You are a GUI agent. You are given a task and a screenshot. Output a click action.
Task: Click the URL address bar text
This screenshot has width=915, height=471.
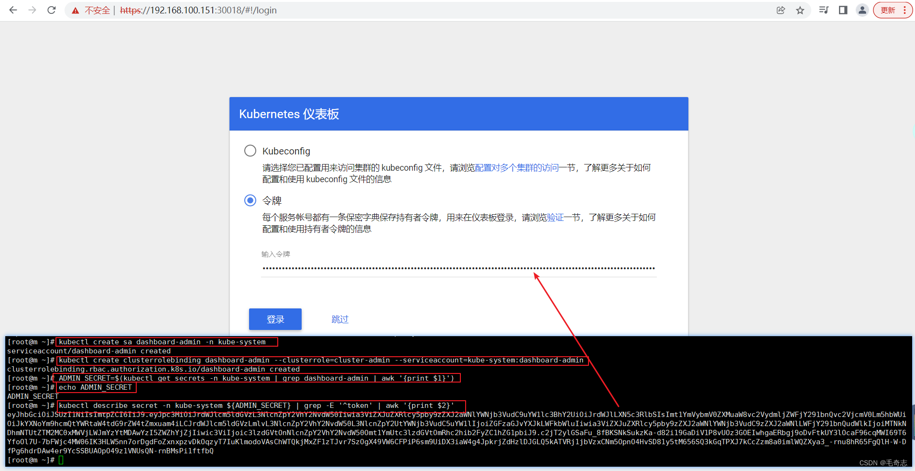198,10
